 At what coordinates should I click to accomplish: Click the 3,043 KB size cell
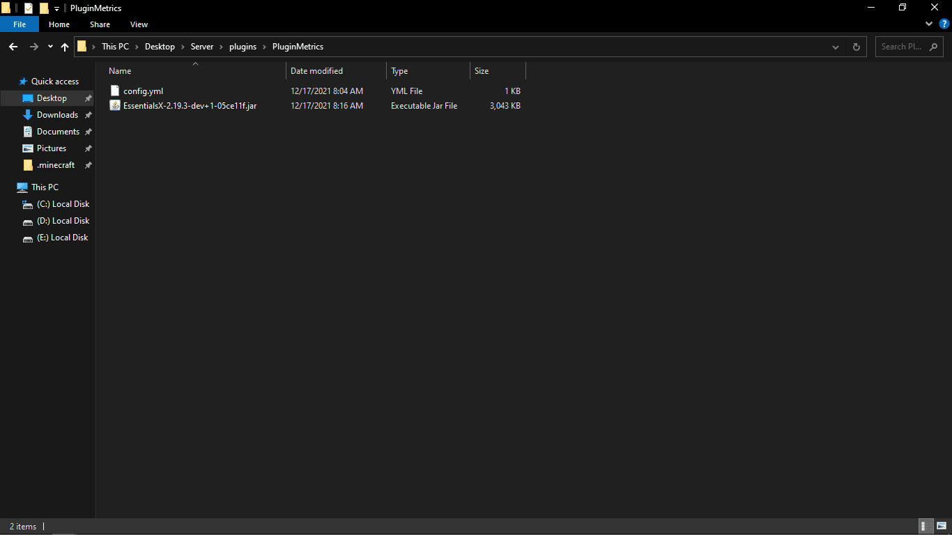[x=505, y=106]
